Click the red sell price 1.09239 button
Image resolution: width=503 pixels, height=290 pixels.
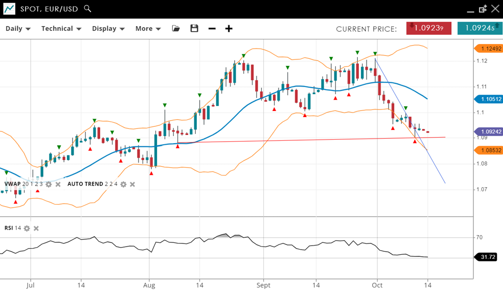pos(428,29)
